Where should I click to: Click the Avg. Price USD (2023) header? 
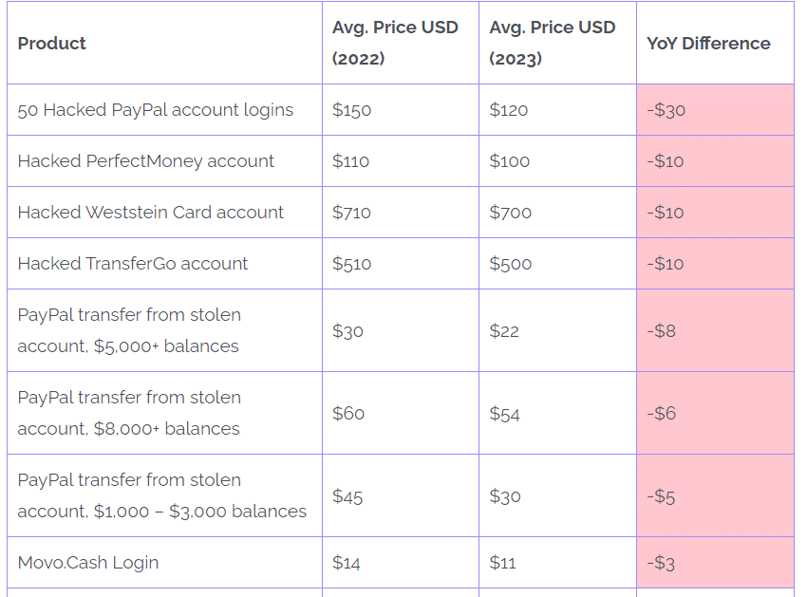pos(553,43)
